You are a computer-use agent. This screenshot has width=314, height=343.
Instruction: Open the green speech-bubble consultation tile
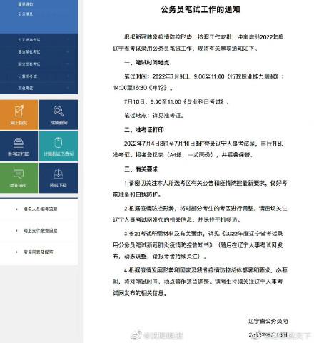[x=19, y=178]
